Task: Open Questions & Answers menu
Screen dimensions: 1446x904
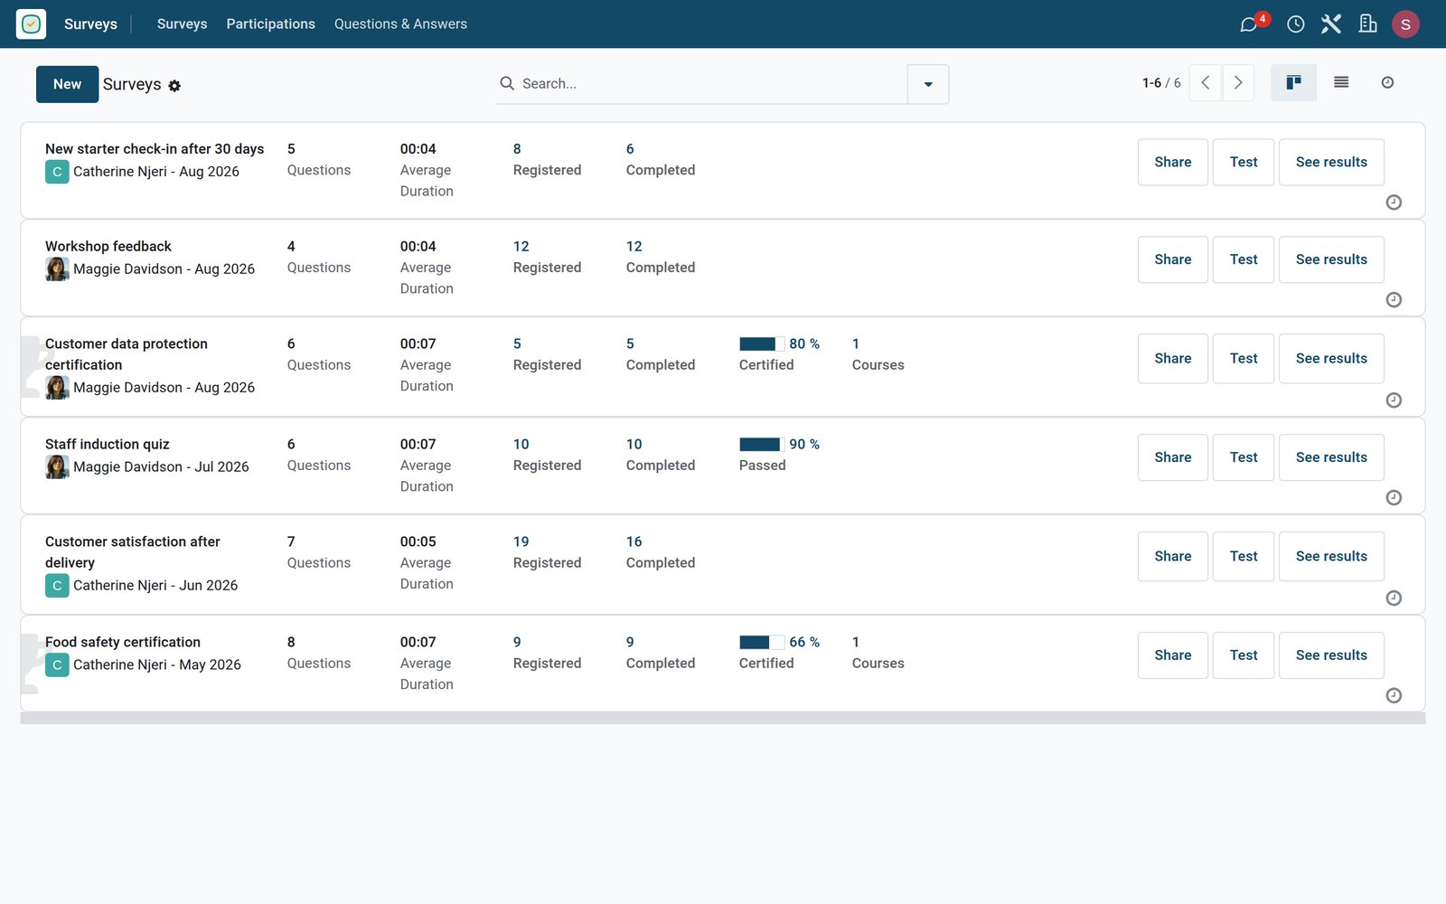Action: coord(400,24)
